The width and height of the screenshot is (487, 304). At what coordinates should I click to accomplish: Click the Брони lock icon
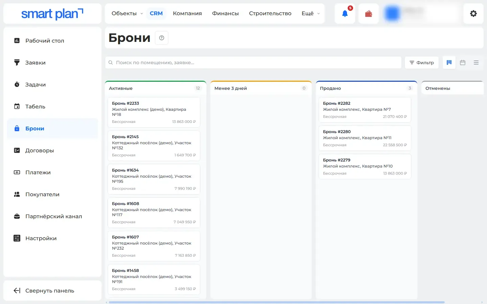coord(17,128)
